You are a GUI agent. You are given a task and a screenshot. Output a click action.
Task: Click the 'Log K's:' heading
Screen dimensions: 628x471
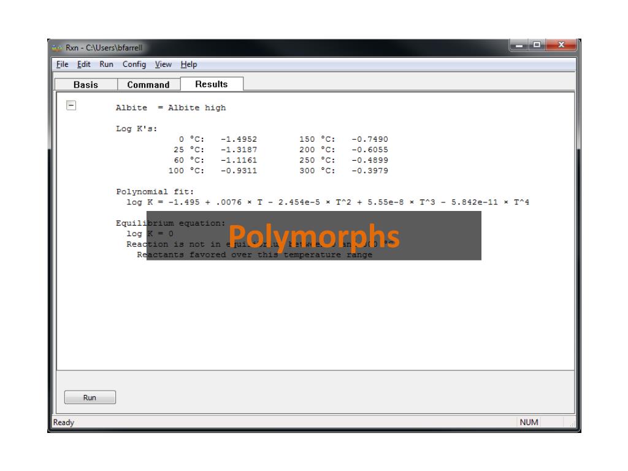(x=137, y=129)
